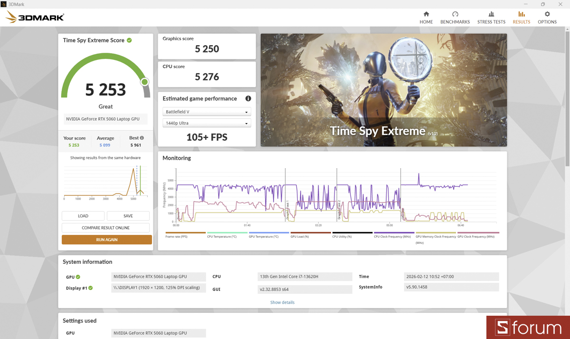570x339 pixels.
Task: Open the Battlefield V game dropdown
Action: (207, 111)
